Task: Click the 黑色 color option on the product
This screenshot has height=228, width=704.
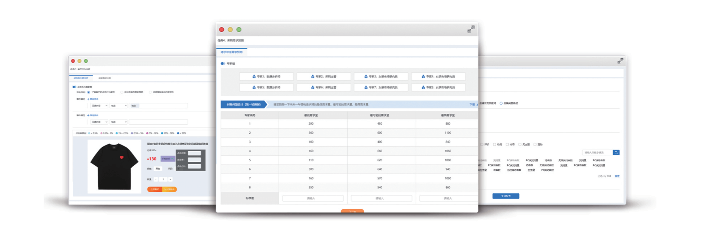Action: click(158, 169)
